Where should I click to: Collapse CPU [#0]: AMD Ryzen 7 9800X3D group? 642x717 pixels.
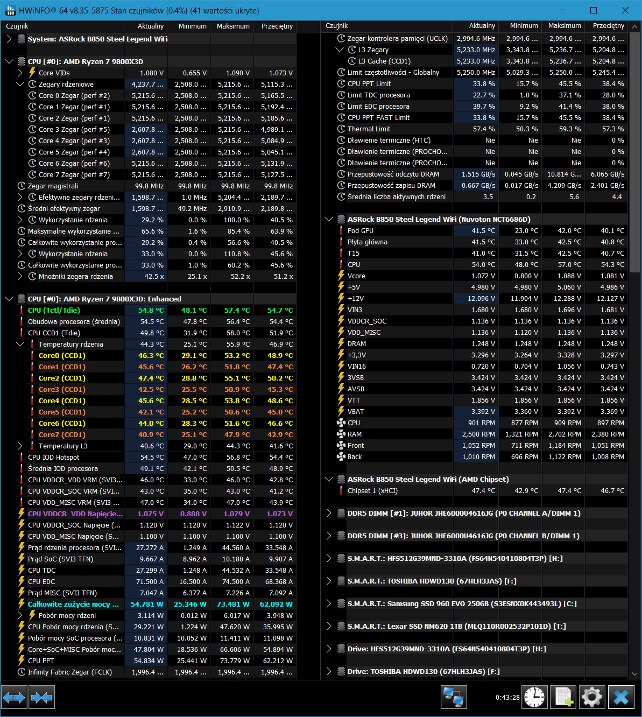click(x=9, y=61)
